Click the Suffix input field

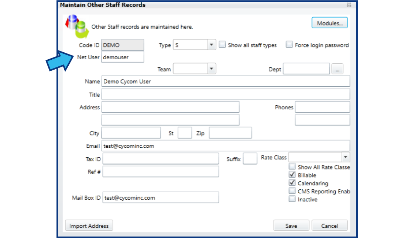250,158
